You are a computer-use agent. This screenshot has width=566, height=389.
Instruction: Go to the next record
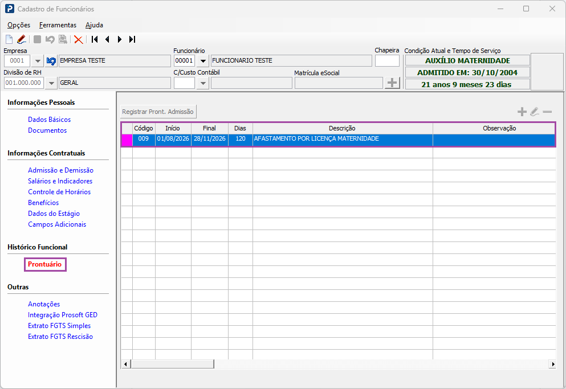pyautogui.click(x=120, y=39)
